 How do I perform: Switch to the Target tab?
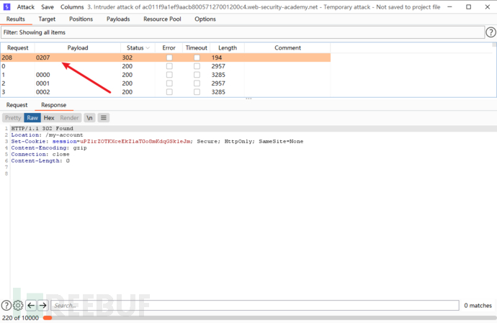click(x=47, y=19)
